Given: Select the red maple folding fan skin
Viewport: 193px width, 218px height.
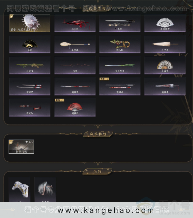Looking at the screenshot, I should (x=75, y=108).
